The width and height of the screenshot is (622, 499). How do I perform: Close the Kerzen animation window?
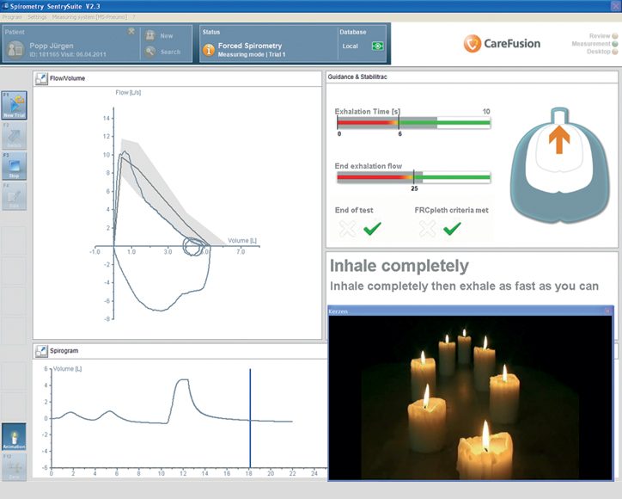point(607,311)
